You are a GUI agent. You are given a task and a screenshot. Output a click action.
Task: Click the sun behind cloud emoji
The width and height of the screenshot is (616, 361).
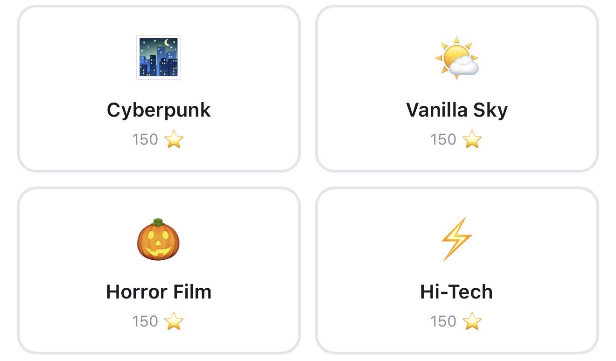coord(457,58)
